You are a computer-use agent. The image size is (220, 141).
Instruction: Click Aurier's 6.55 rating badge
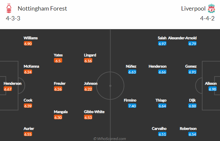28,134
